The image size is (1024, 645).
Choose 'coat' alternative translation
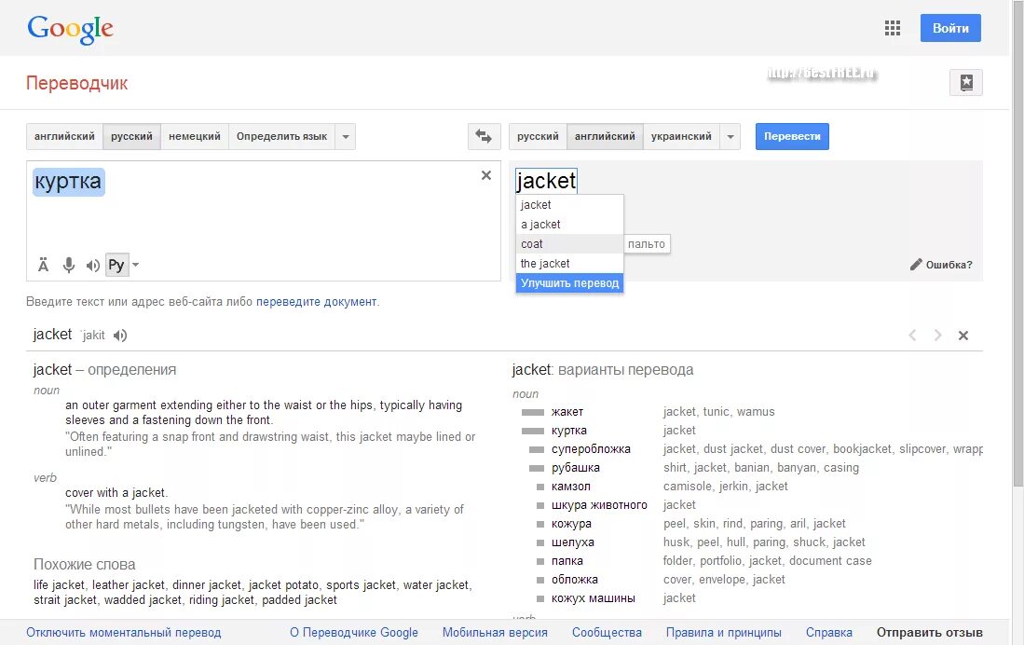(x=569, y=244)
